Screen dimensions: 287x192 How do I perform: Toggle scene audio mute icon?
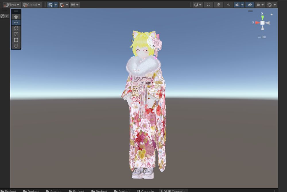pos(228,5)
